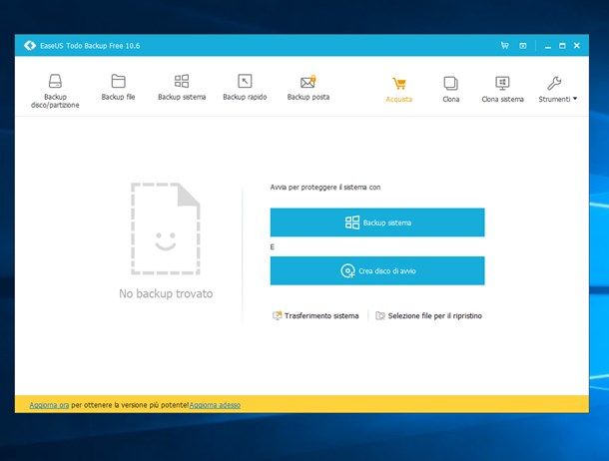
Task: Click Aggiorna ora link in yellow bar
Action: (x=49, y=405)
